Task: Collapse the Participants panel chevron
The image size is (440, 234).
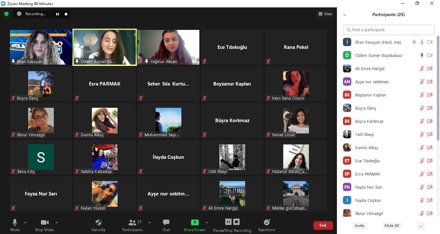Action: (345, 15)
